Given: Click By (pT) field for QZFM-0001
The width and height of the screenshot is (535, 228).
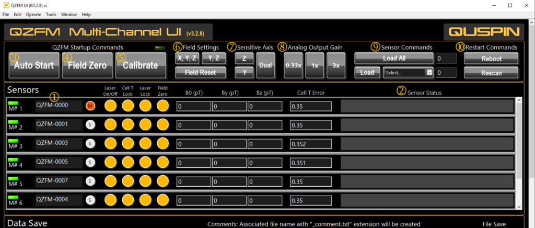Looking at the screenshot, I should pos(229,126).
